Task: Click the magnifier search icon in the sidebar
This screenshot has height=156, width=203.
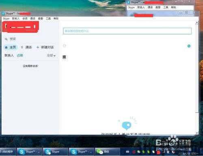Action: coord(6,39)
